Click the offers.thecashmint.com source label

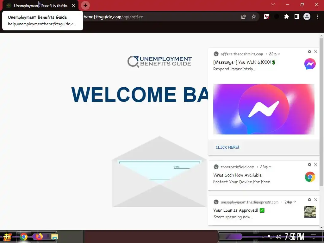[242, 54]
